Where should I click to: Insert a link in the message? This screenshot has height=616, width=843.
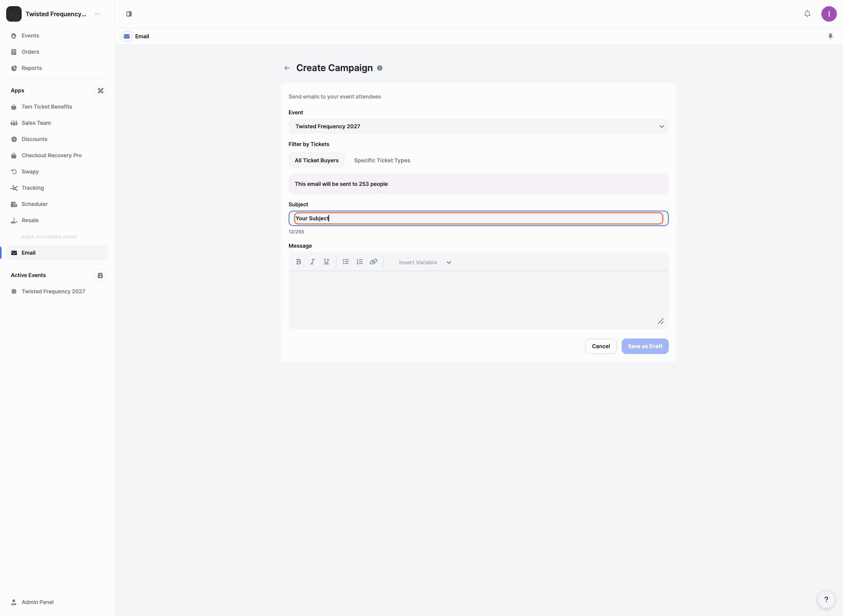(373, 262)
